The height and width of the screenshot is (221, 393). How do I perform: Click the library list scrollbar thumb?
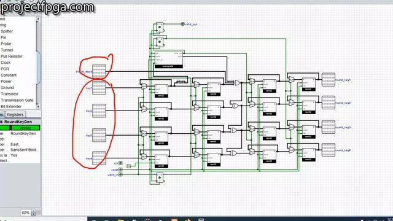coord(38,68)
